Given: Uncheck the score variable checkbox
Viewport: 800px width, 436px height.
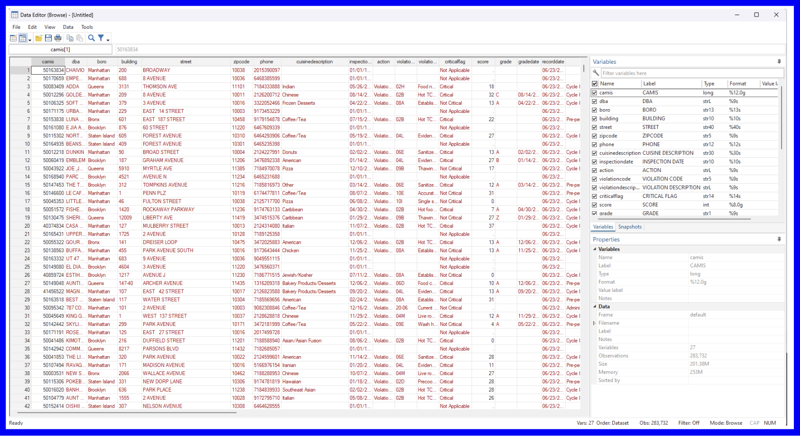Looking at the screenshot, I should (x=595, y=205).
